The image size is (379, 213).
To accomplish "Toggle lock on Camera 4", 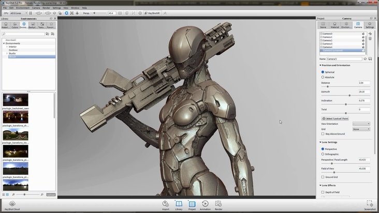I will point(363,47).
